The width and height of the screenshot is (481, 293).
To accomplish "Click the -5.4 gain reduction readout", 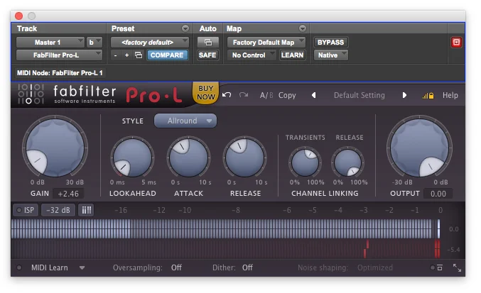I will [x=453, y=250].
